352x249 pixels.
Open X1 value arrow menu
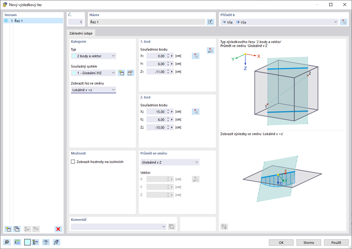[172, 56]
